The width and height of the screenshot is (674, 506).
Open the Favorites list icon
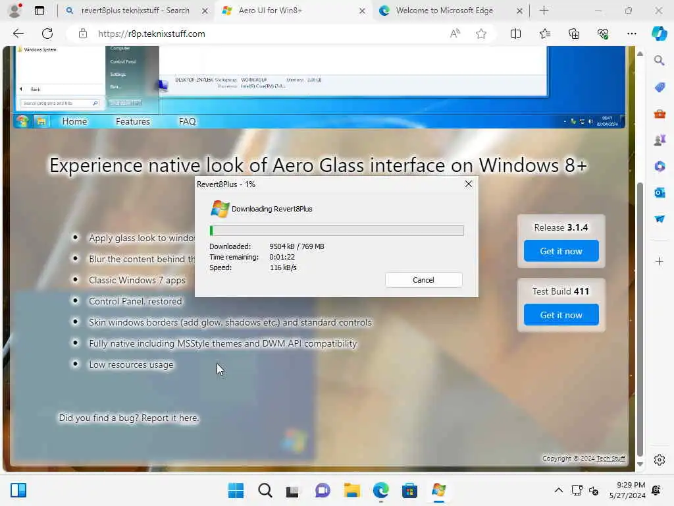pyautogui.click(x=544, y=34)
